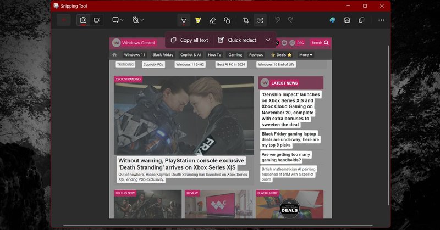Open the Copilot & AI nav item
Image resolution: width=440 pixels, height=230 pixels.
[190, 55]
